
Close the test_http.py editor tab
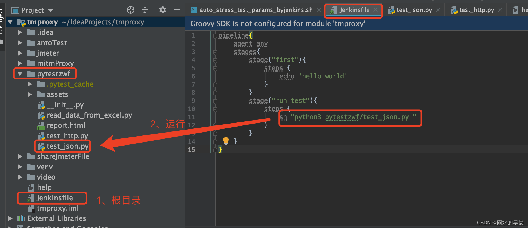pyautogui.click(x=500, y=10)
